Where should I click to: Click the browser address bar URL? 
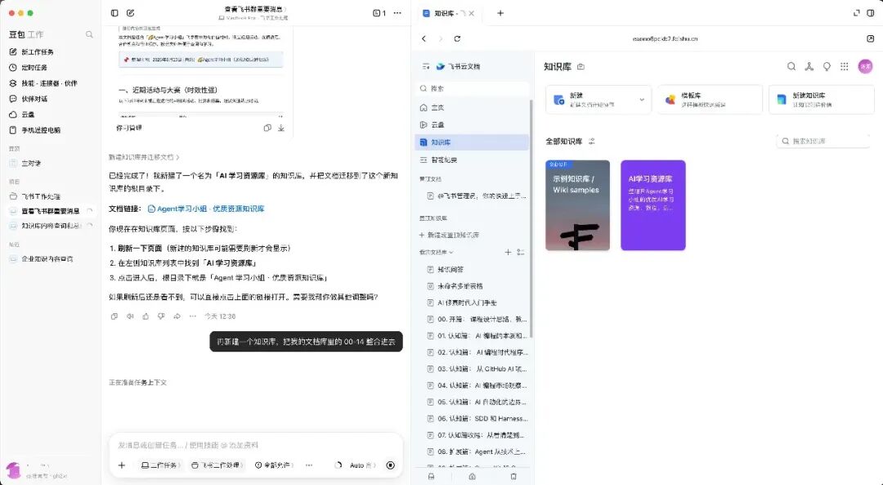[x=665, y=39]
